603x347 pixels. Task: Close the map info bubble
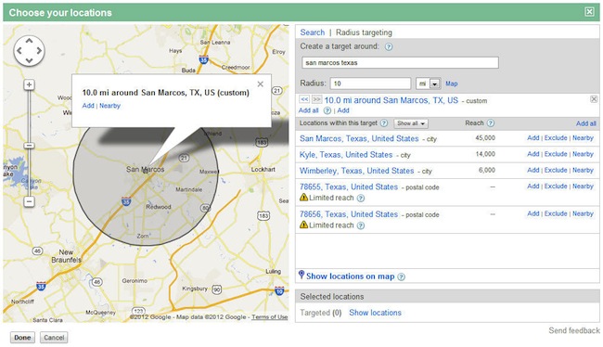point(261,84)
